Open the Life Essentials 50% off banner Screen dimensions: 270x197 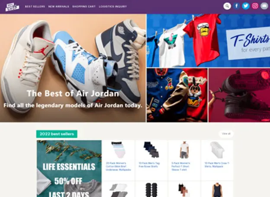coord(69,168)
